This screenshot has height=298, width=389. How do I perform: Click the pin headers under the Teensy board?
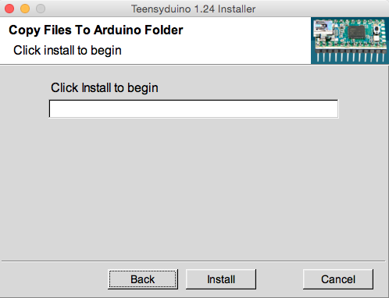(x=350, y=55)
